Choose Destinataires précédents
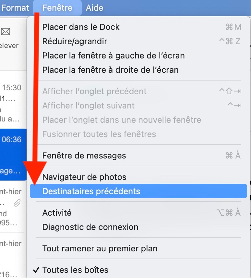 pos(91,191)
